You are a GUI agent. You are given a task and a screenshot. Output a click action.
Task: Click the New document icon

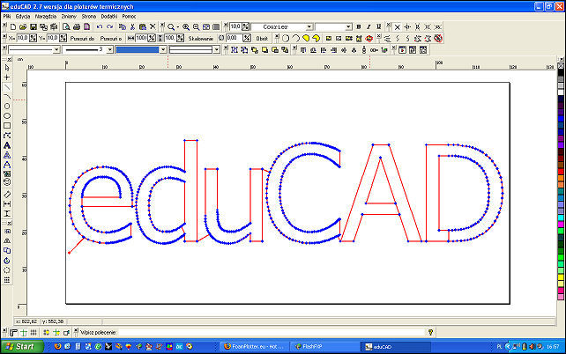click(13, 27)
